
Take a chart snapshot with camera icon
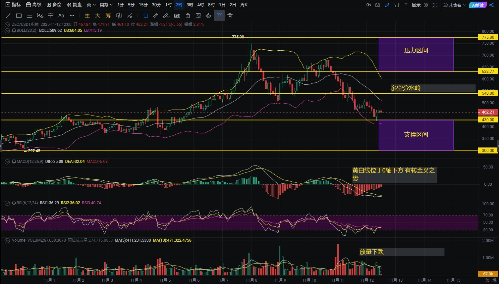point(378,5)
